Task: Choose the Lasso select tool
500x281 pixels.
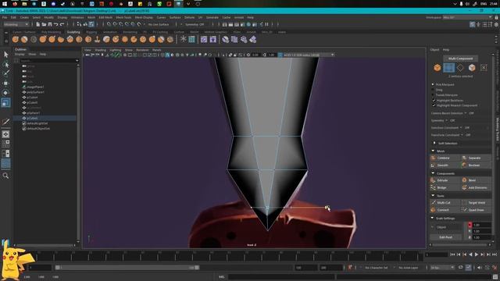Action: pyautogui.click(x=5, y=64)
